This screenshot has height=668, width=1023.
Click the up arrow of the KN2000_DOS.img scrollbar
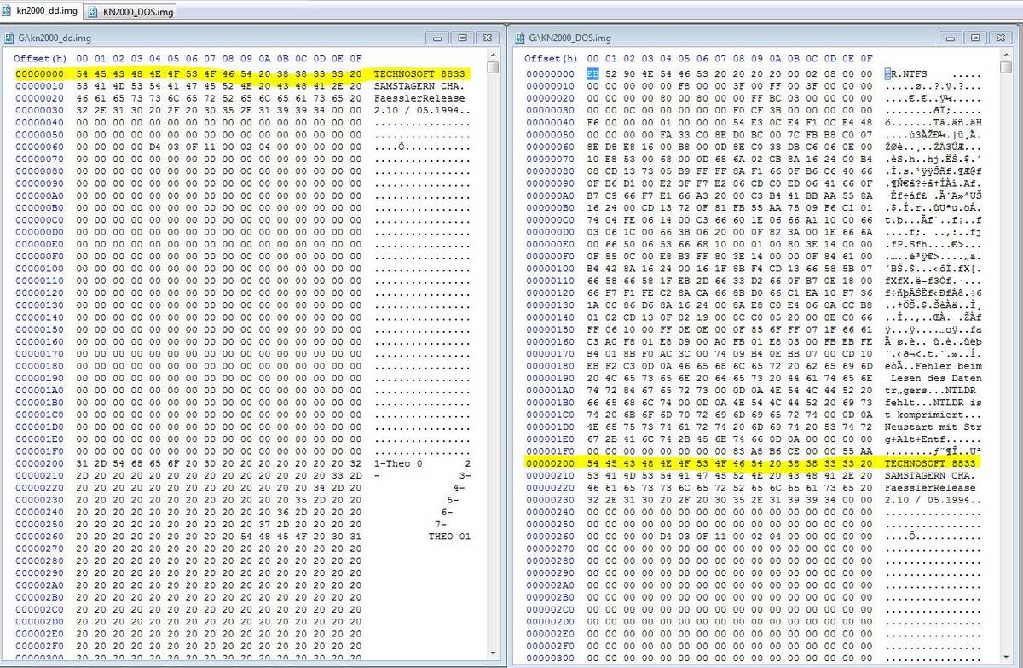tap(1004, 55)
